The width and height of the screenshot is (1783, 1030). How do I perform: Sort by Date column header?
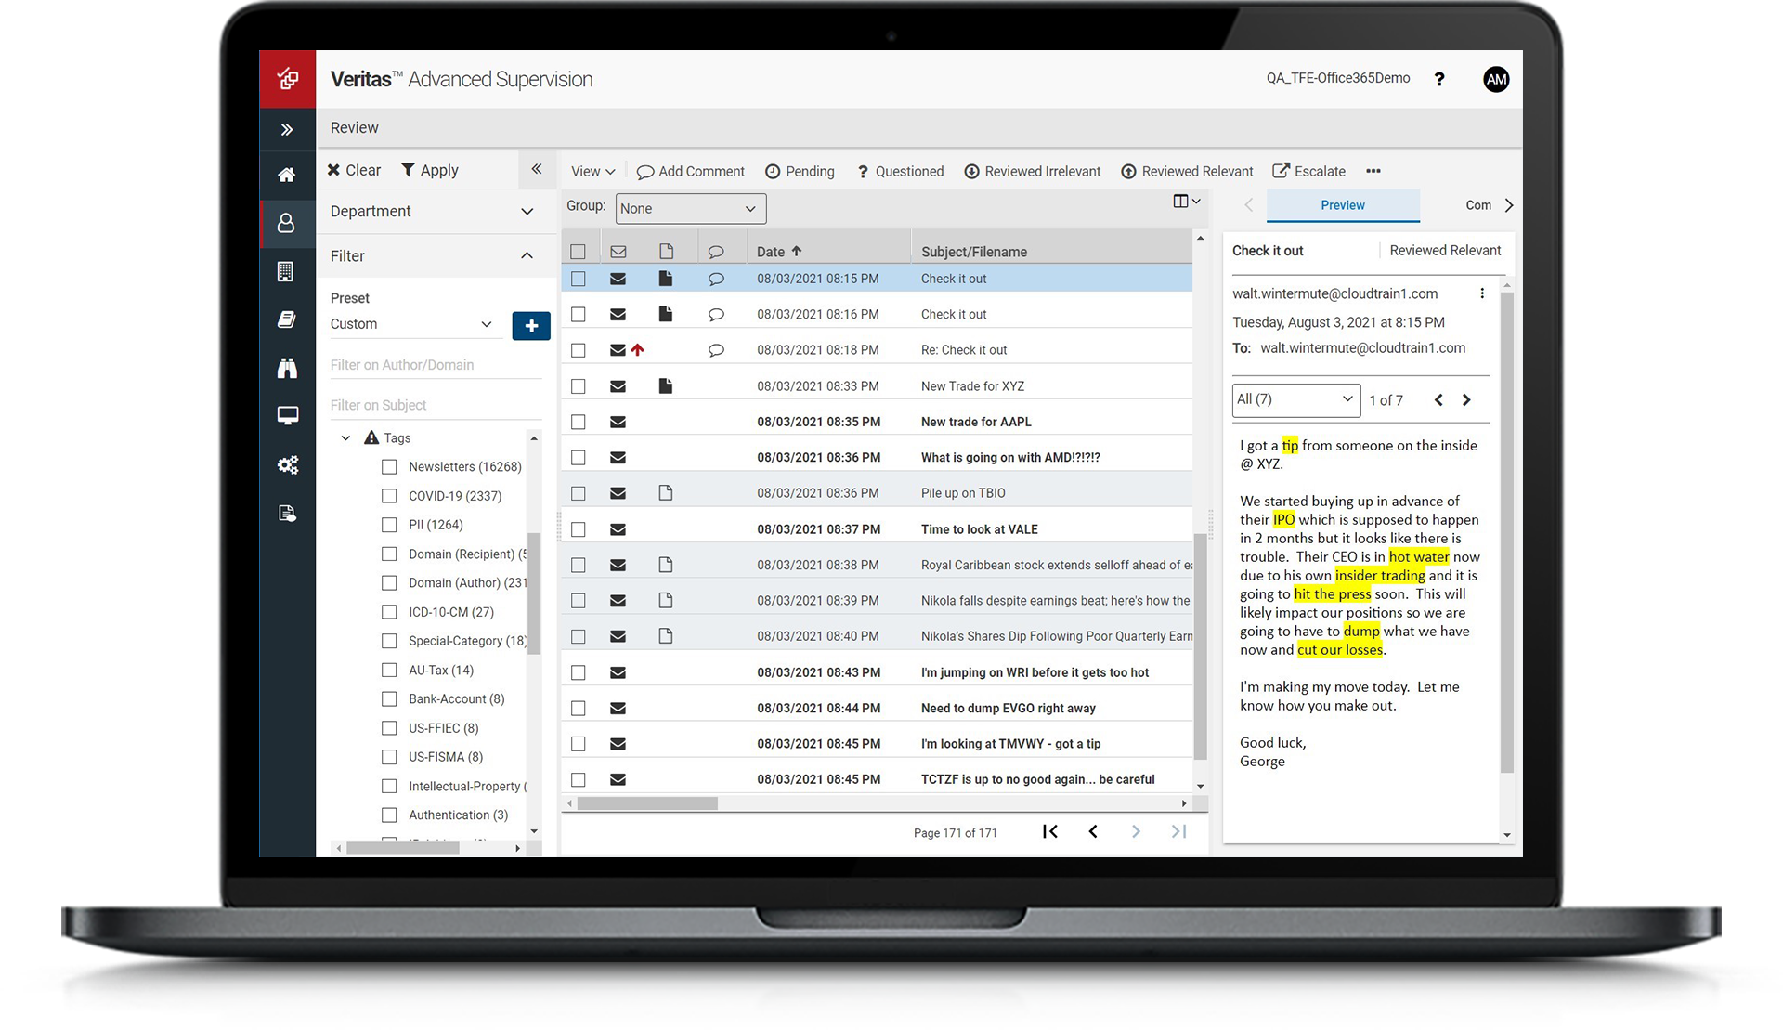[778, 252]
